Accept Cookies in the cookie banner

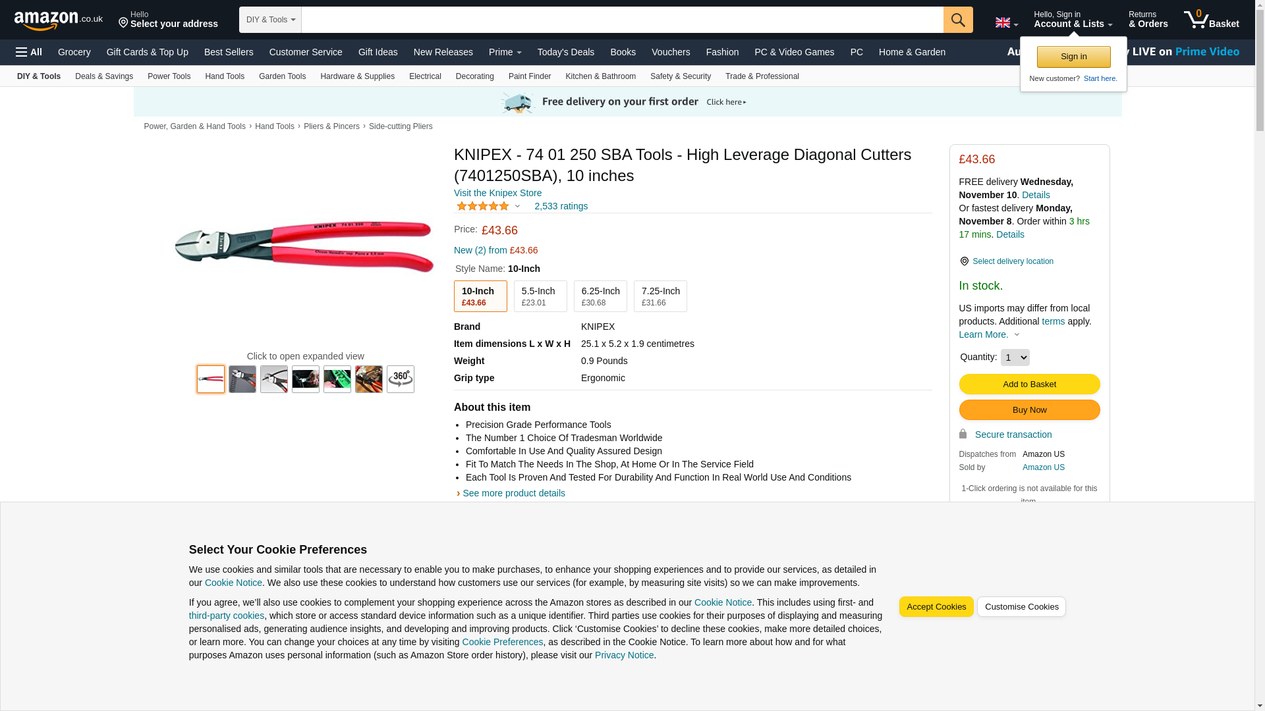(936, 606)
